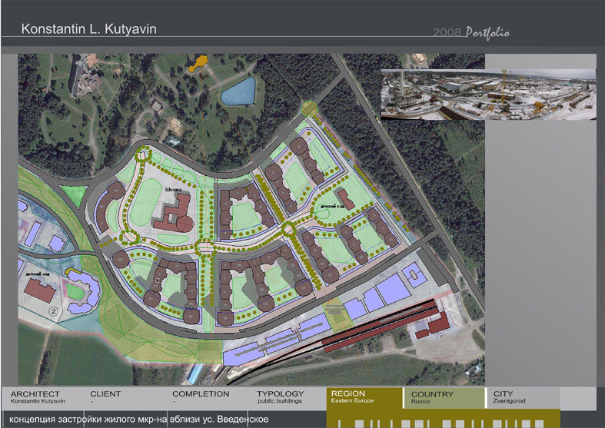Click the red kindergarten building on right
The image size is (605, 428).
click(346, 199)
